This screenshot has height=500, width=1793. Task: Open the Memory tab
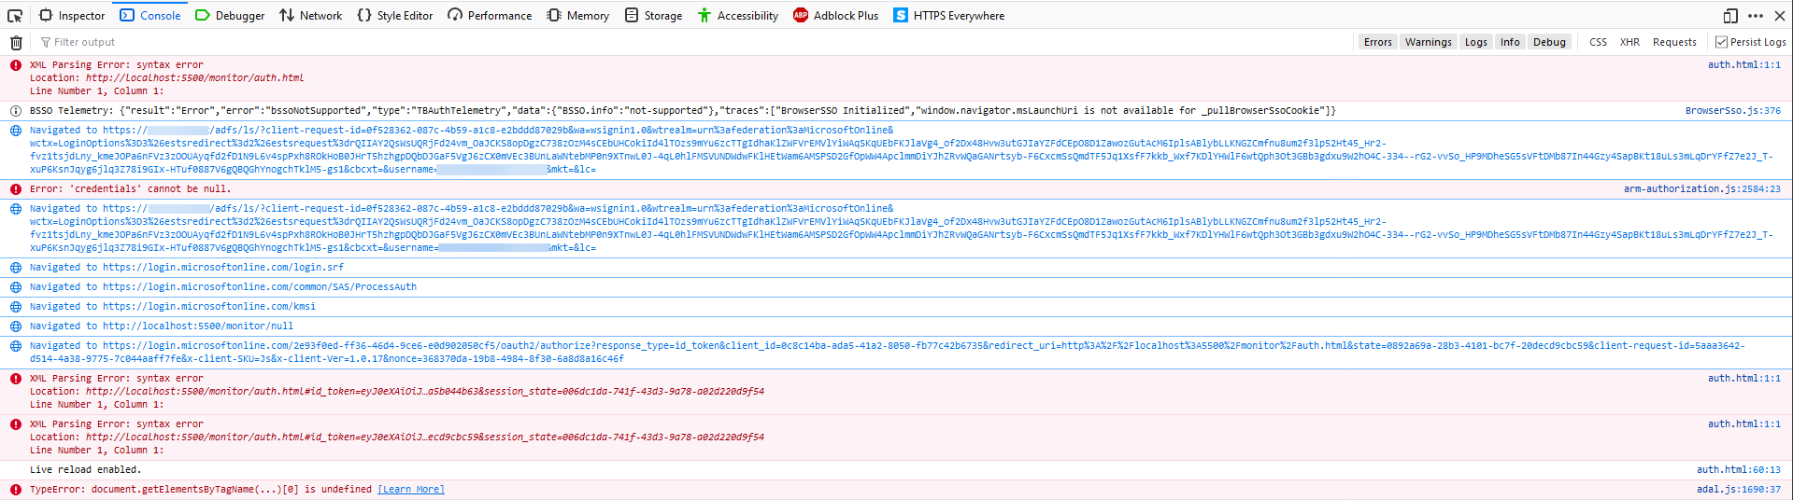pos(578,15)
